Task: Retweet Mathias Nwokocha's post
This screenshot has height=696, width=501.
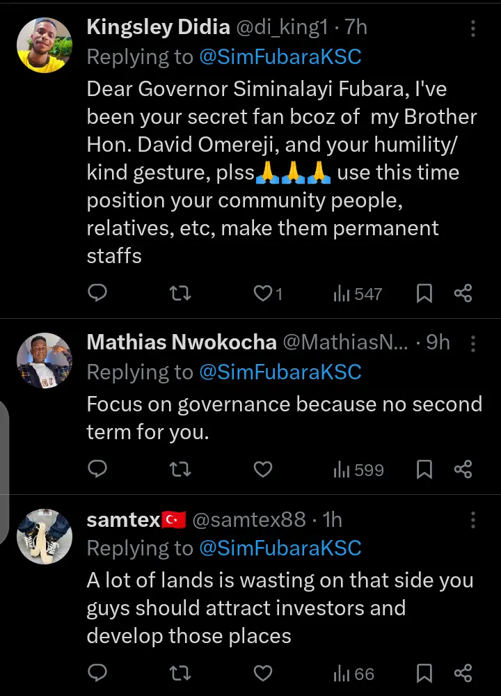Action: click(180, 469)
